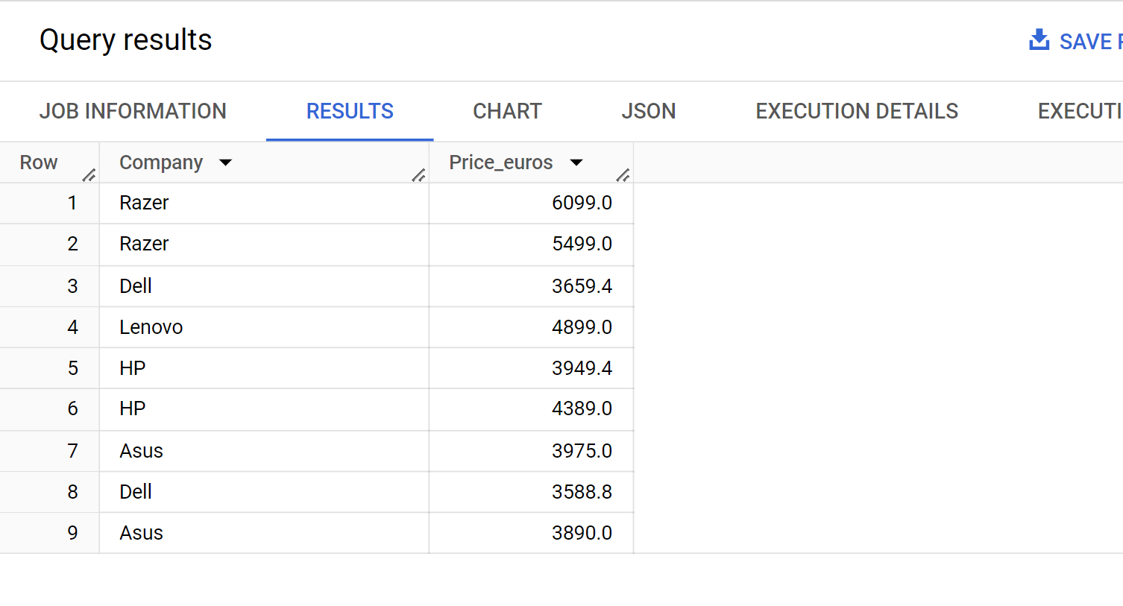Click the Price_euros column header label

pyautogui.click(x=501, y=162)
